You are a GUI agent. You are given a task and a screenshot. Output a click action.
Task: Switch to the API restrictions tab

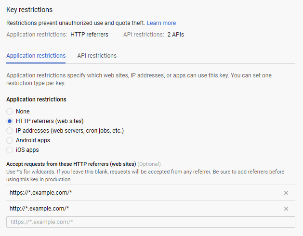coord(97,56)
